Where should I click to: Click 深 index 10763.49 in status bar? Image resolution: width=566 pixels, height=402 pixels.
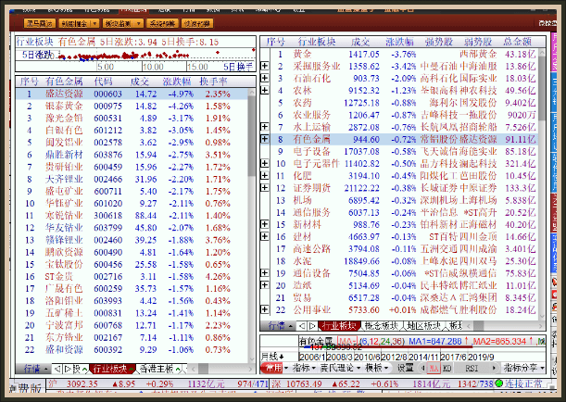point(304,384)
